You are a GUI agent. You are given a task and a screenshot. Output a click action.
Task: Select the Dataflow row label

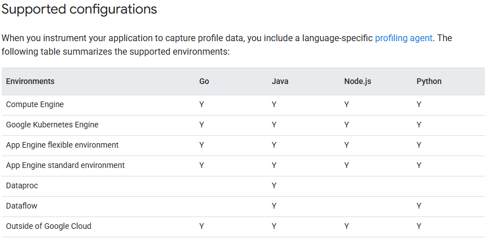coord(21,206)
